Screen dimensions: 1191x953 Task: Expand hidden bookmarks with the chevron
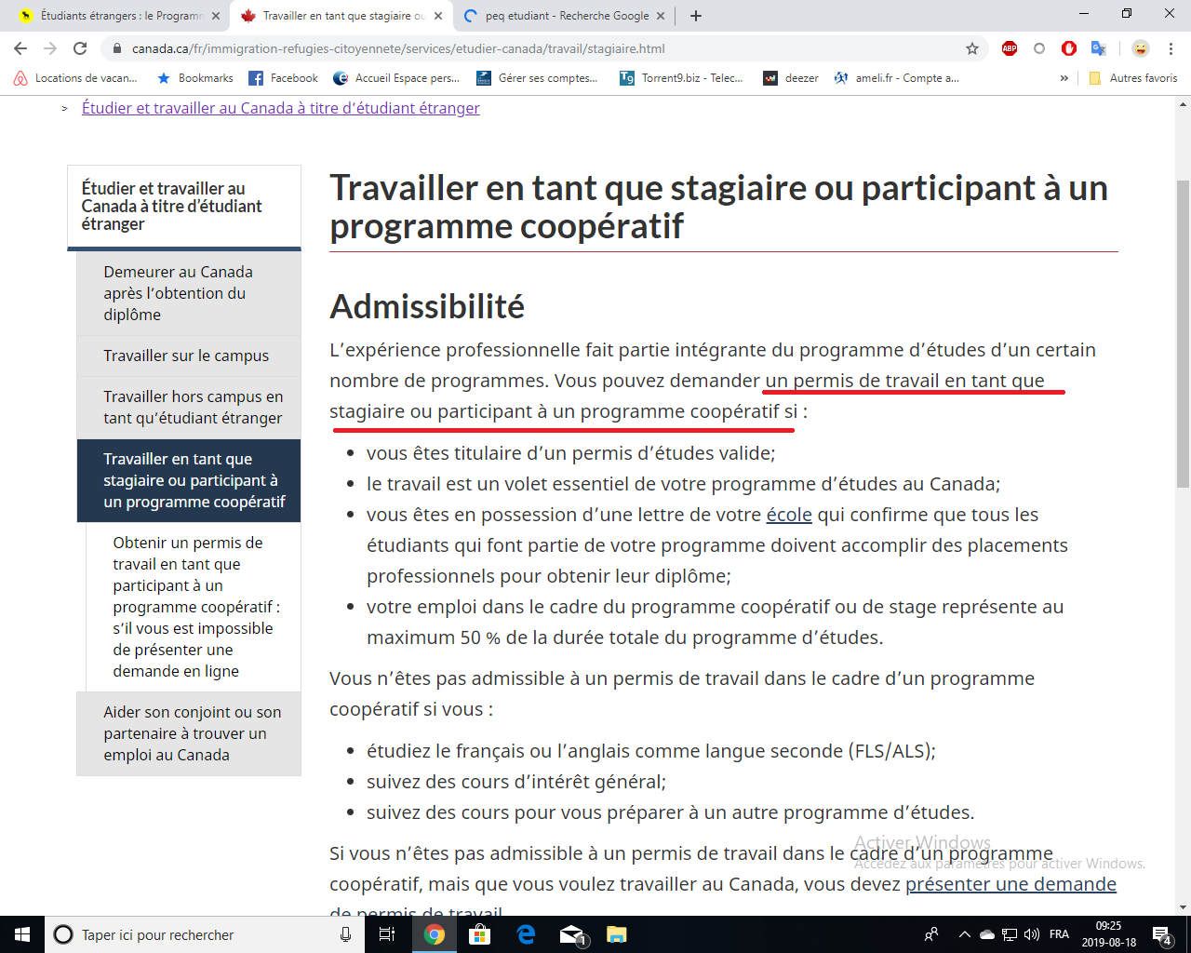(1064, 78)
